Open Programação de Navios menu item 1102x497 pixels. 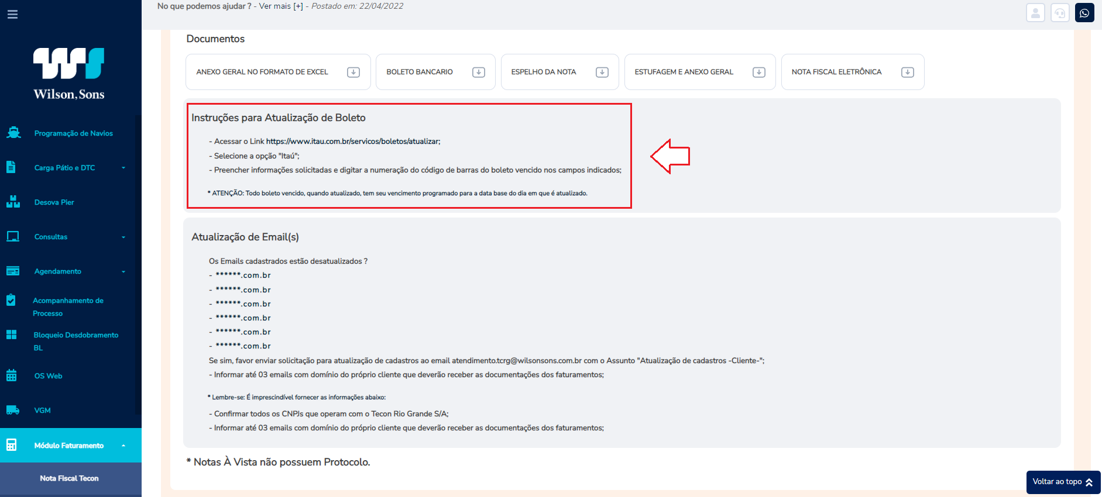(74, 133)
